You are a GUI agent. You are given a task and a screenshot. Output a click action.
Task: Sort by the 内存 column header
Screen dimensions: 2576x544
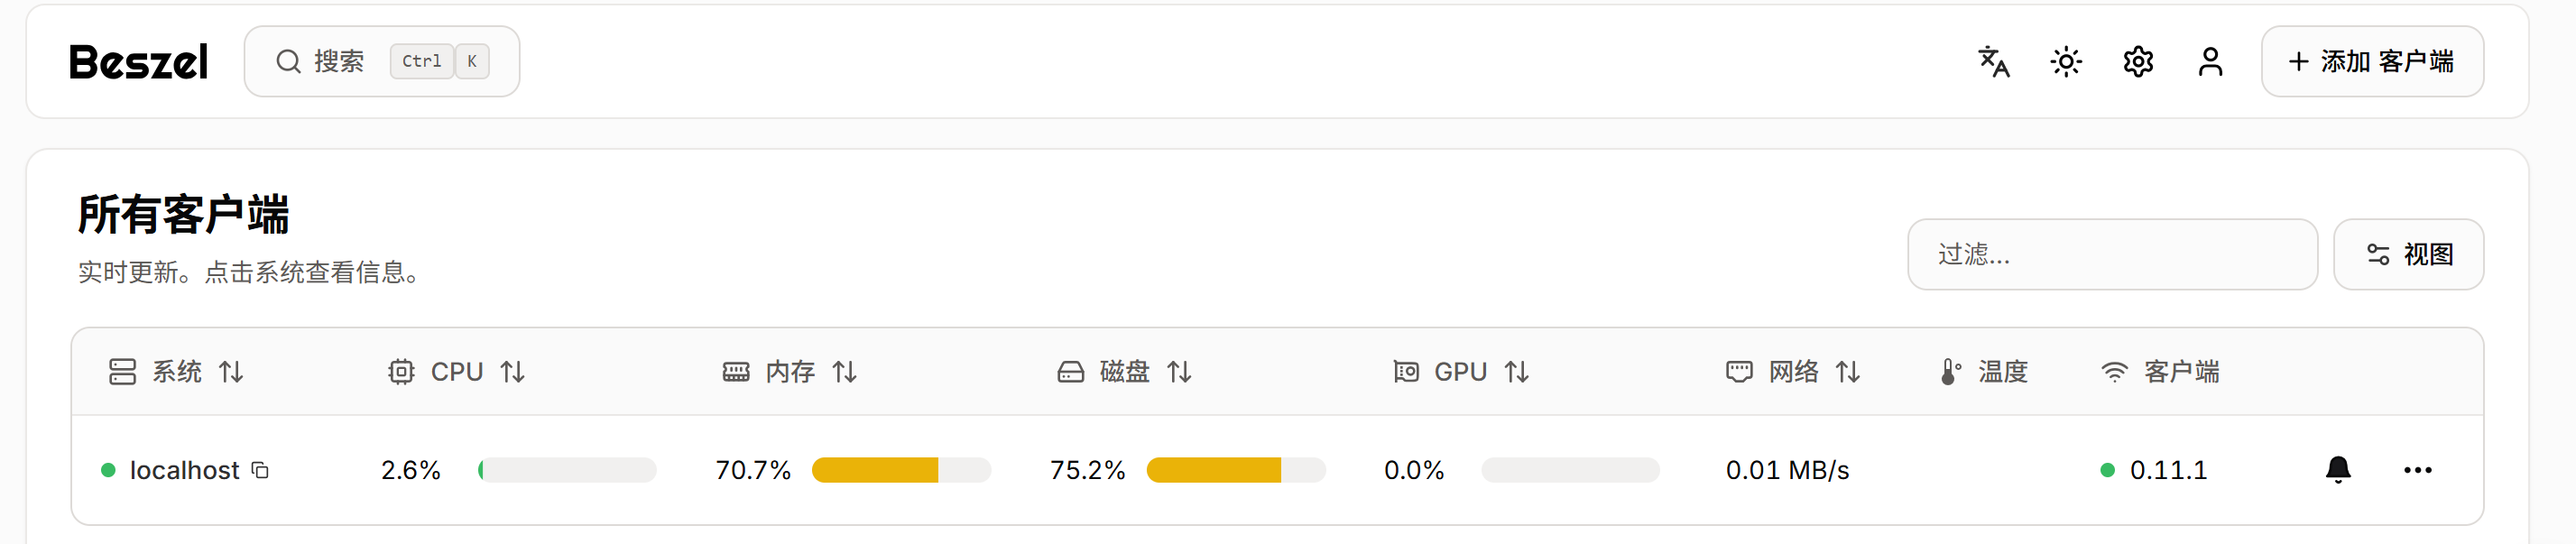790,372
